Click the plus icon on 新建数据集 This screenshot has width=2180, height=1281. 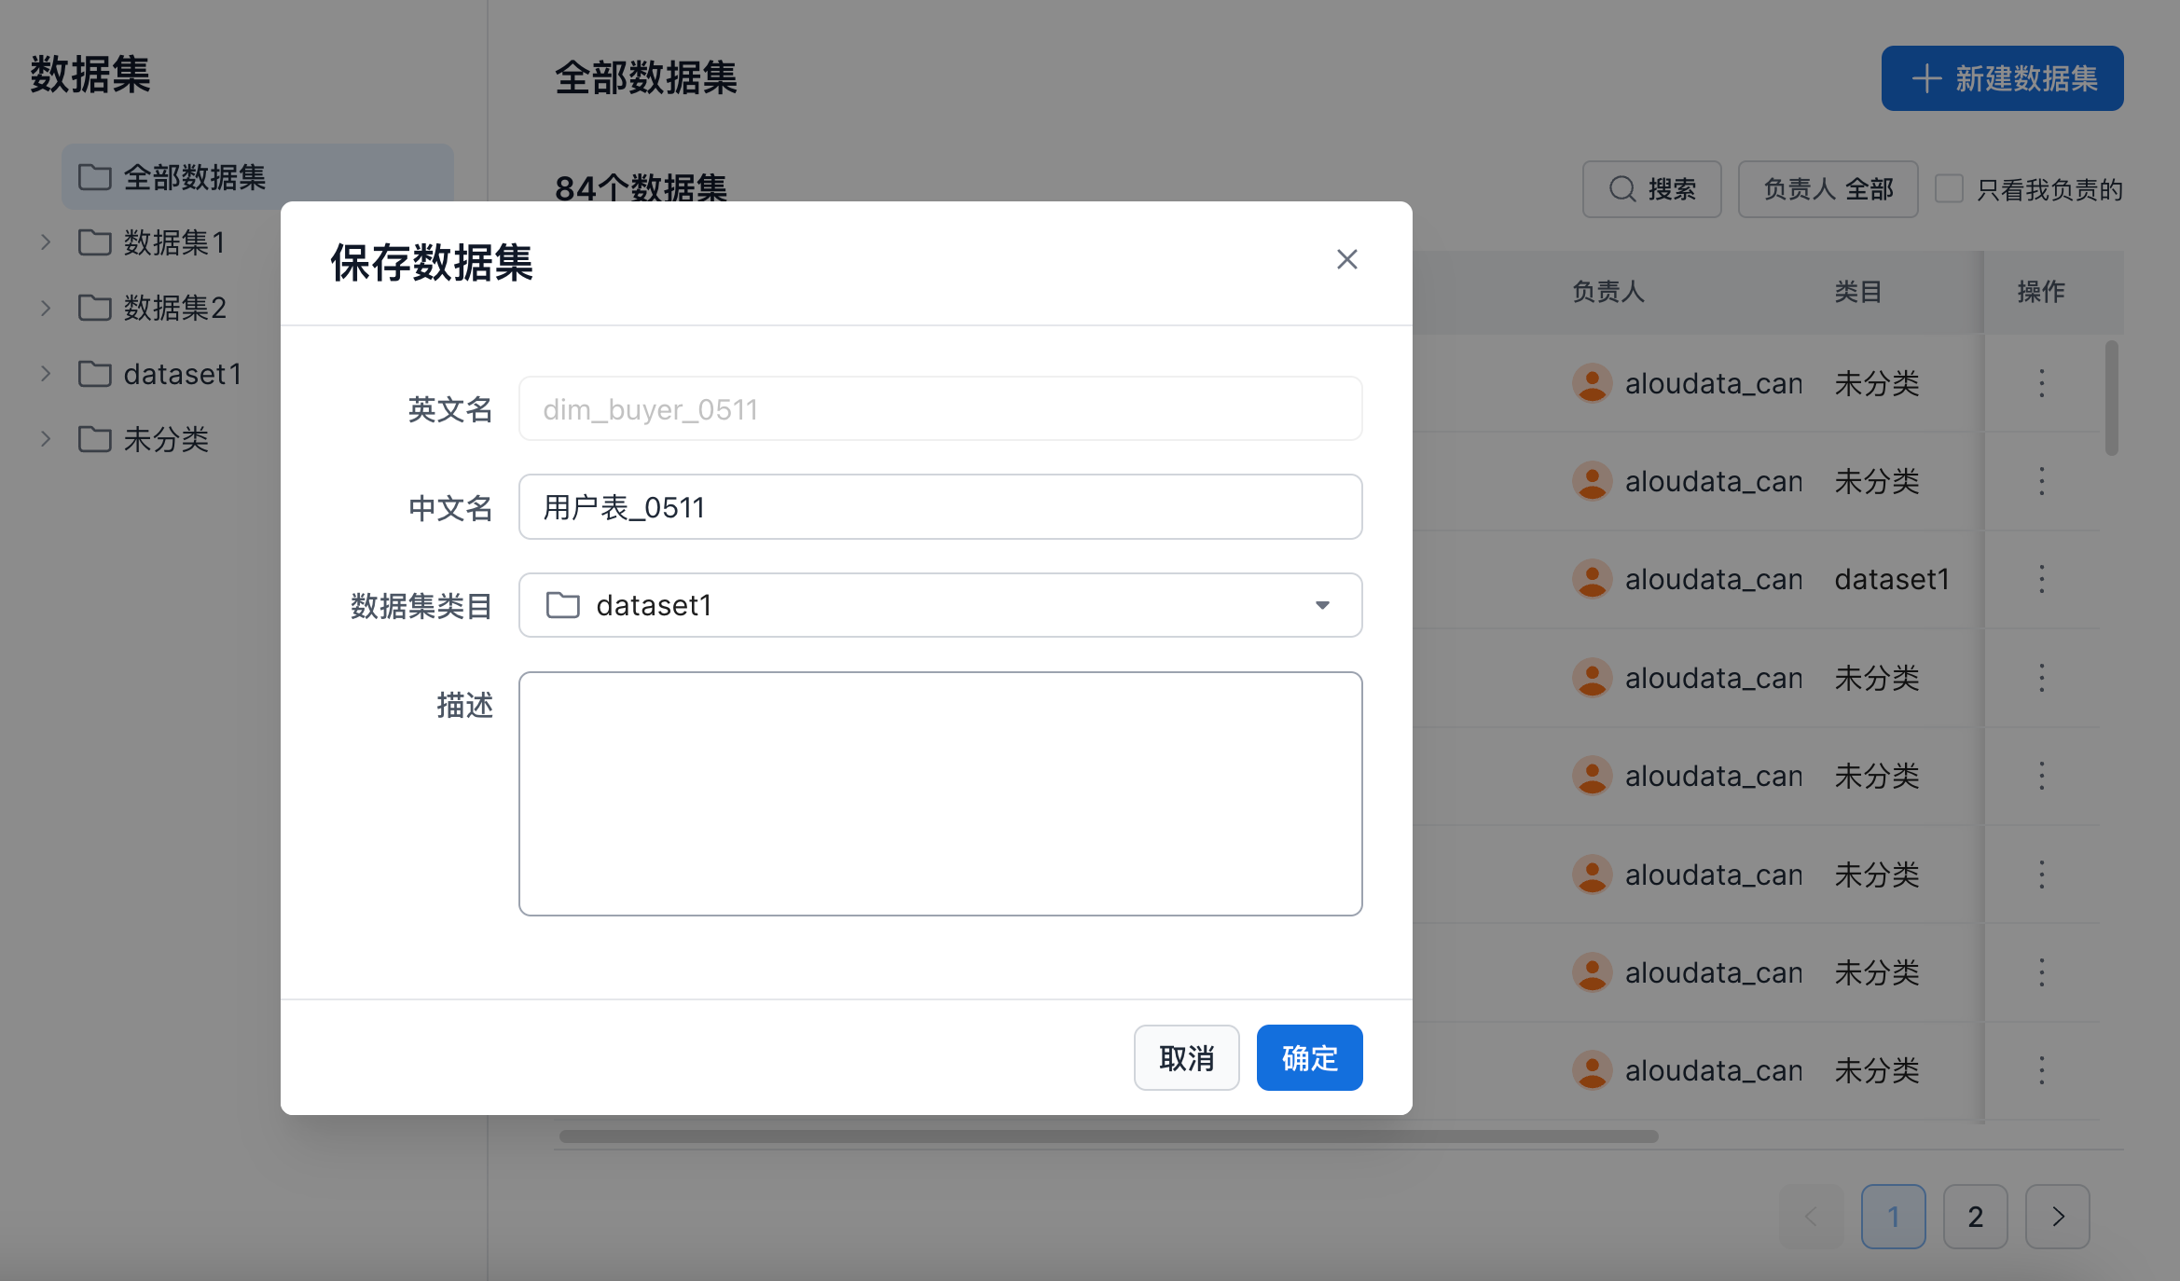(1926, 78)
